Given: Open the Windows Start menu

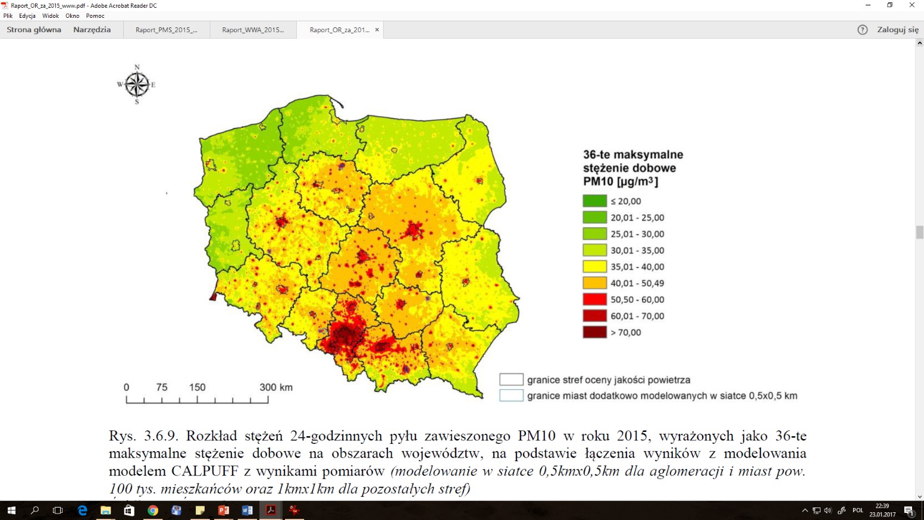Looking at the screenshot, I should [11, 510].
